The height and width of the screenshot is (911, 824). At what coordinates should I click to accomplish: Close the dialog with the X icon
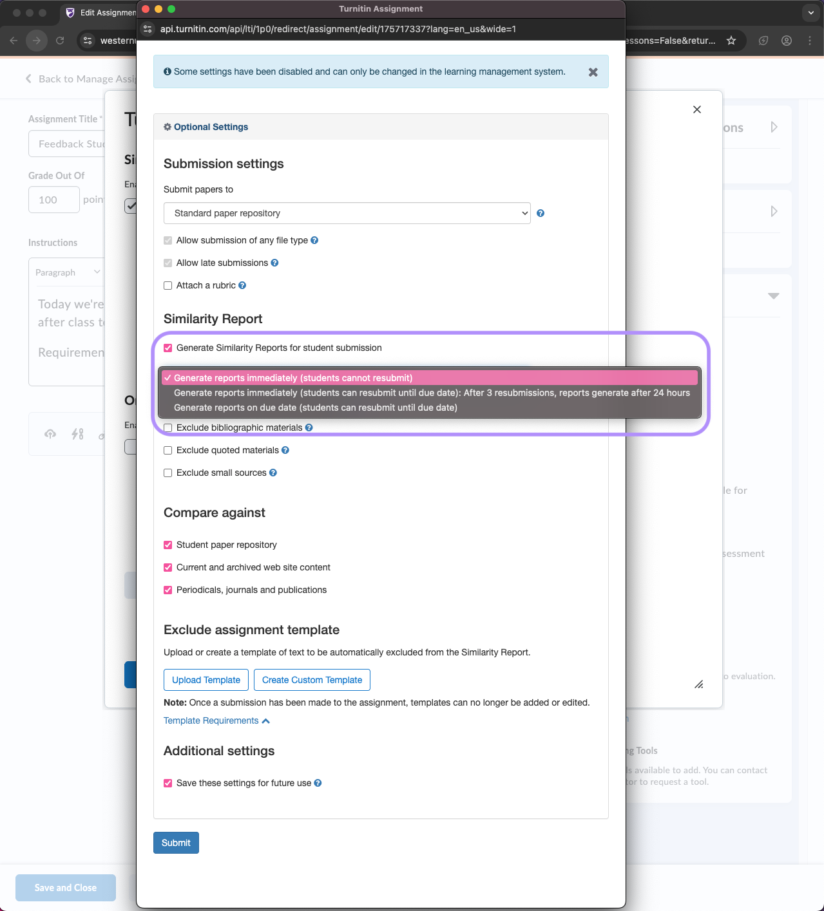click(x=696, y=109)
